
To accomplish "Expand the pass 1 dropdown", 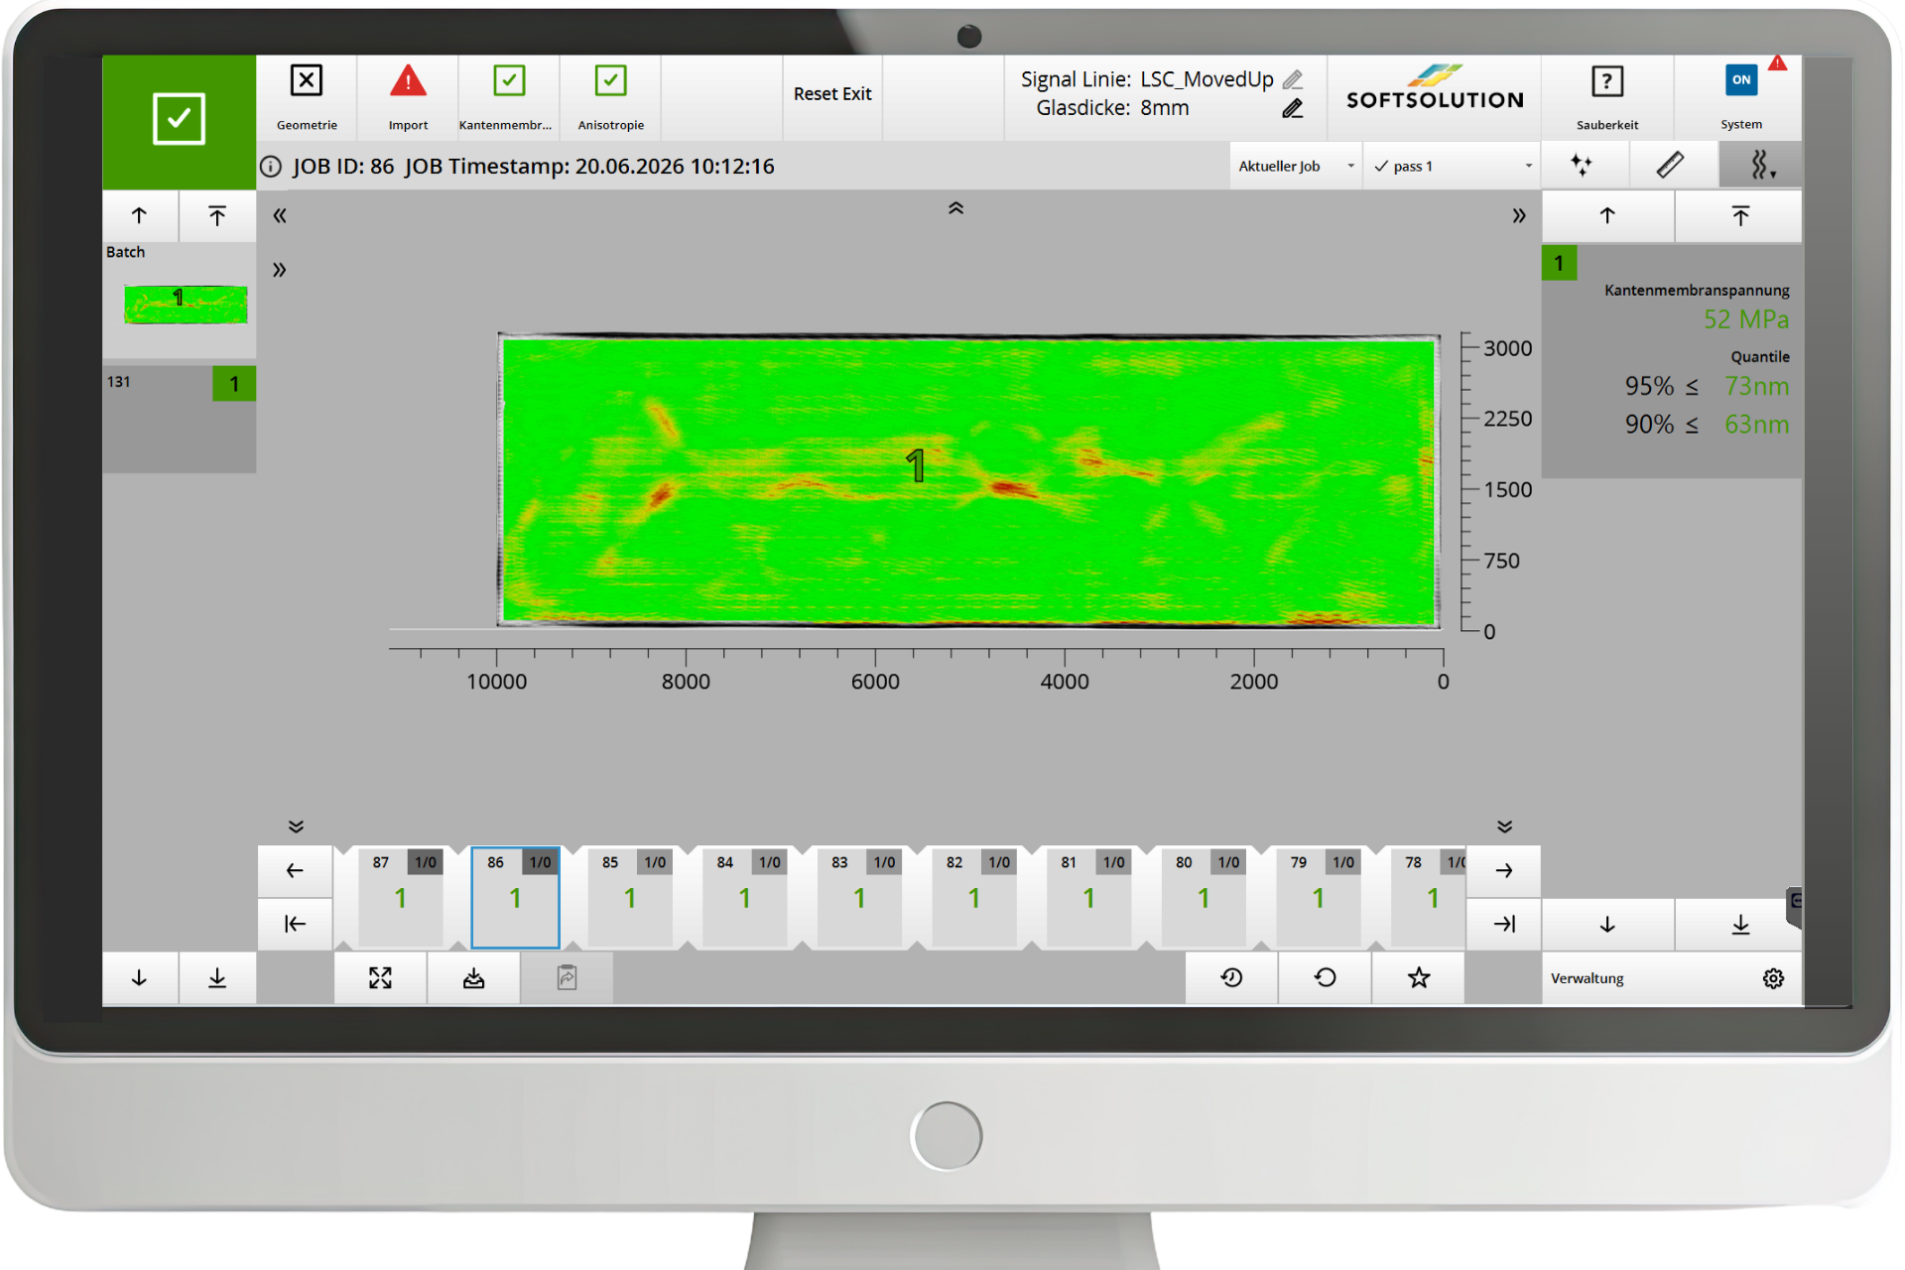I will [1453, 166].
